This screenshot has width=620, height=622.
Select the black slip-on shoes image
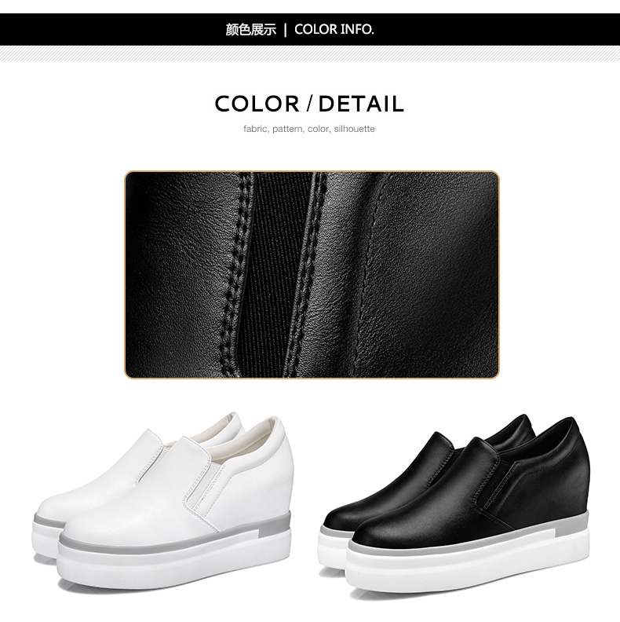click(454, 502)
